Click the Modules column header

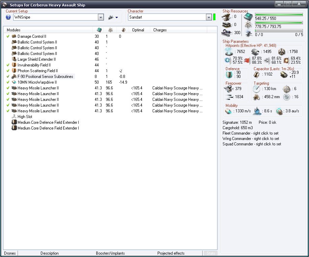point(48,30)
